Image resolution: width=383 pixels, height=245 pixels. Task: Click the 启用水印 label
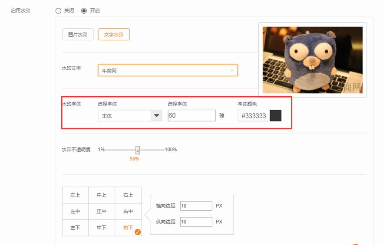point(20,11)
